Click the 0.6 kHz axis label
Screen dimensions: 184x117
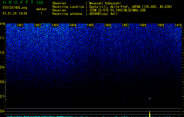(x=2, y=111)
